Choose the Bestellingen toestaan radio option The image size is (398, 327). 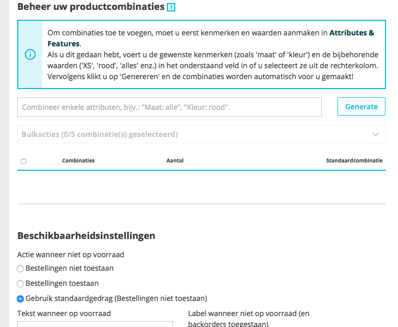click(20, 284)
